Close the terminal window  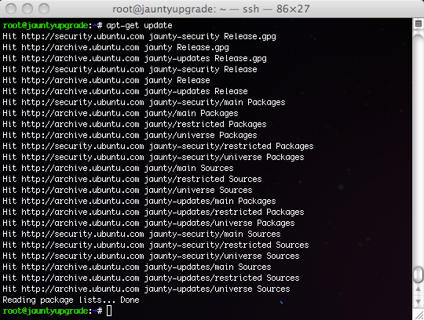pos(11,9)
